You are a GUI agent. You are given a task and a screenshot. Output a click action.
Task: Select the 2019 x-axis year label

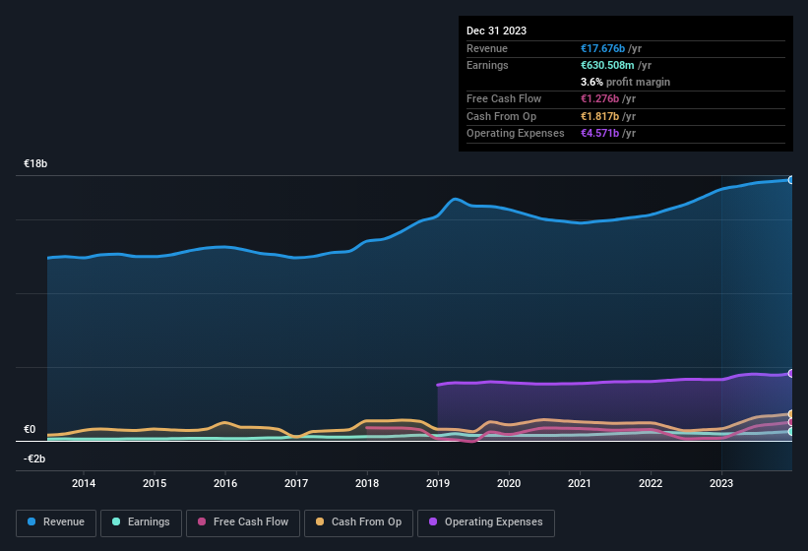click(x=438, y=483)
